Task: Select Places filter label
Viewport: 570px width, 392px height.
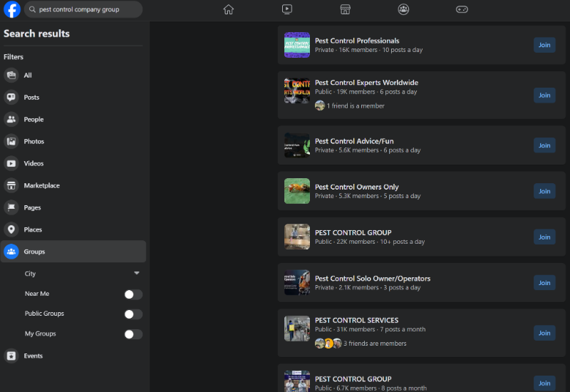Action: (33, 229)
